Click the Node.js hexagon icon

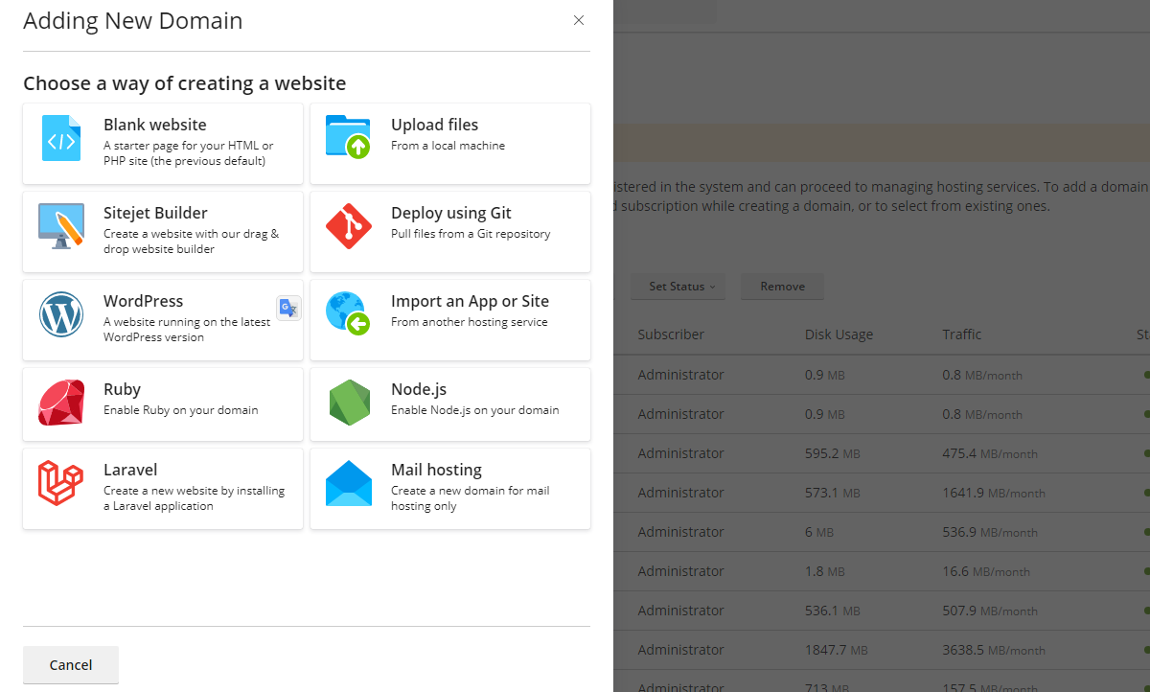pyautogui.click(x=349, y=403)
